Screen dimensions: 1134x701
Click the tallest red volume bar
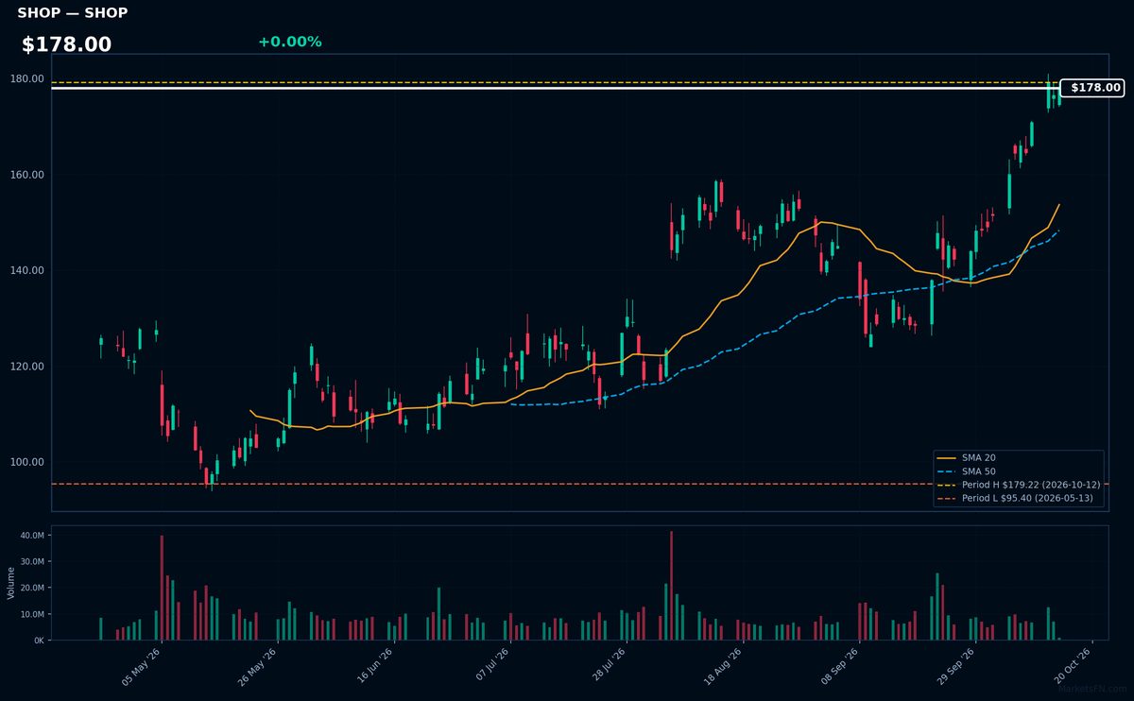(x=671, y=586)
